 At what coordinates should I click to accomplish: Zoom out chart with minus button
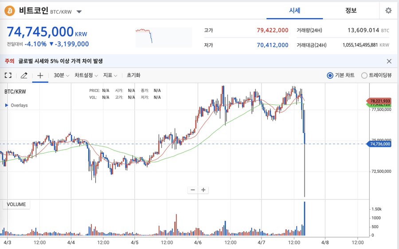pyautogui.click(x=193, y=190)
